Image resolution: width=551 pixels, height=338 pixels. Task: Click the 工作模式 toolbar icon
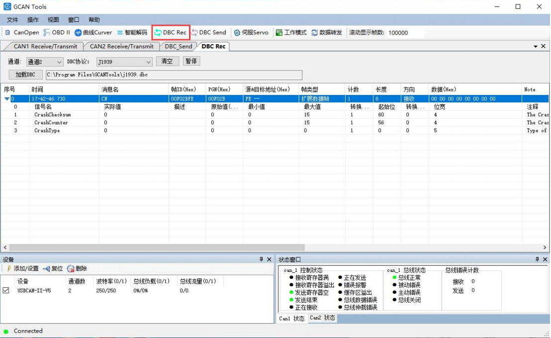point(291,33)
